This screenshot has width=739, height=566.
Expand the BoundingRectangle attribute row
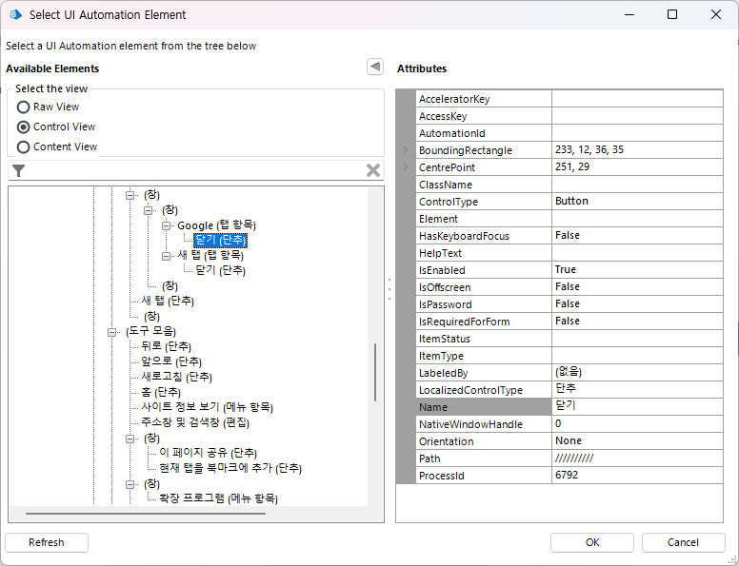tap(405, 150)
